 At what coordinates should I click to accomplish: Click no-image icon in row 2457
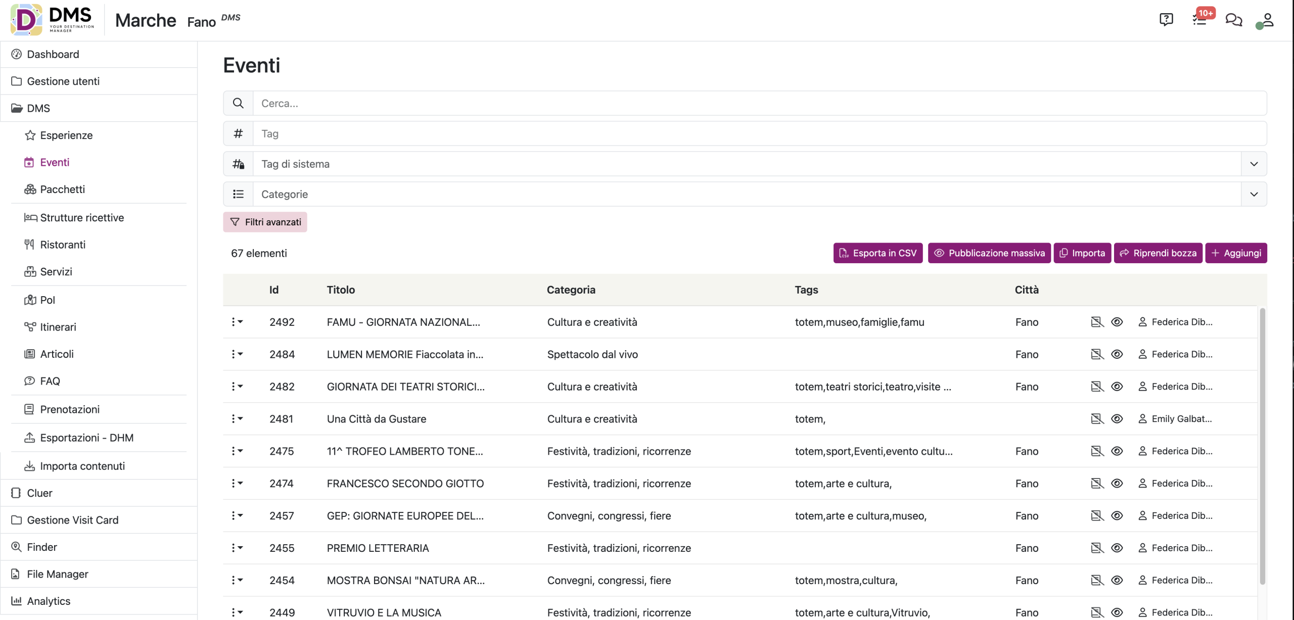tap(1097, 515)
